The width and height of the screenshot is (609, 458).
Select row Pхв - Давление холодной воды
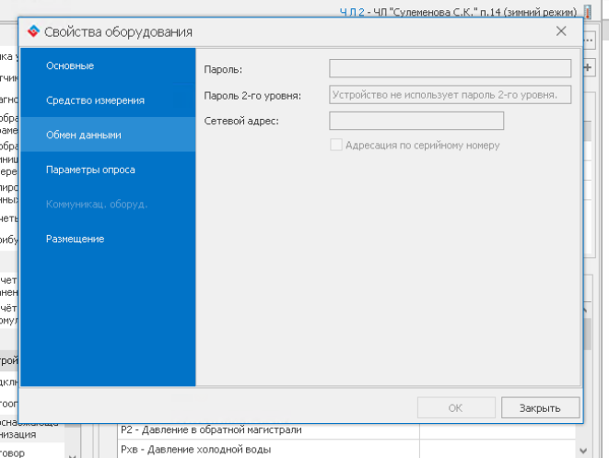[346, 450]
